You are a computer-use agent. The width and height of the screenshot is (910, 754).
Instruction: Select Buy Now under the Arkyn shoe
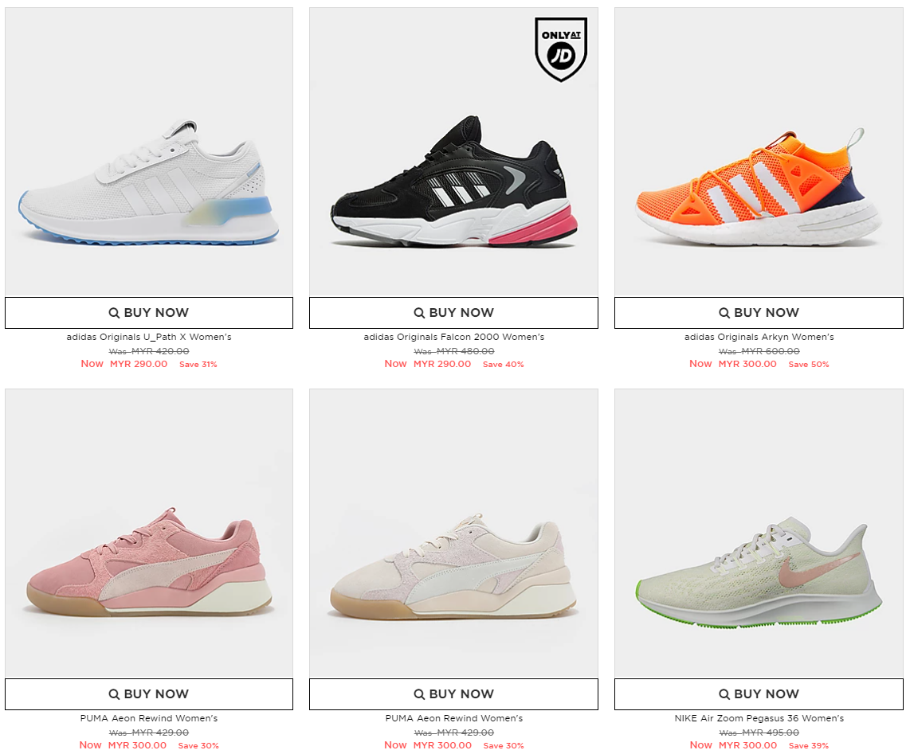(x=759, y=313)
